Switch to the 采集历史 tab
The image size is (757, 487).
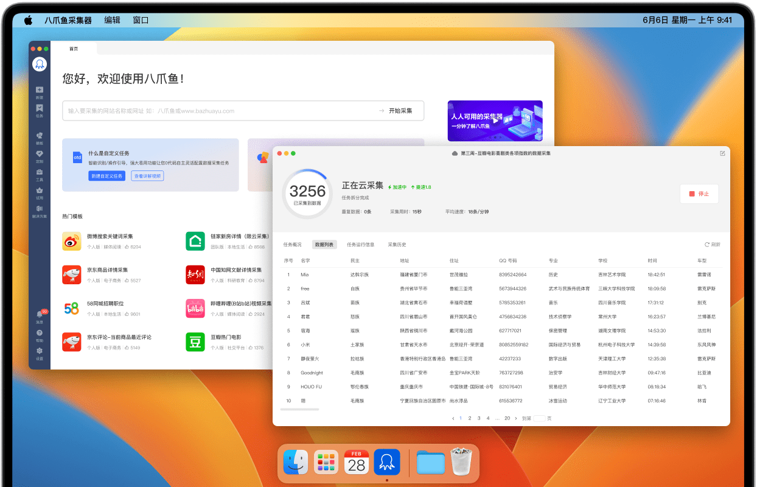(397, 245)
